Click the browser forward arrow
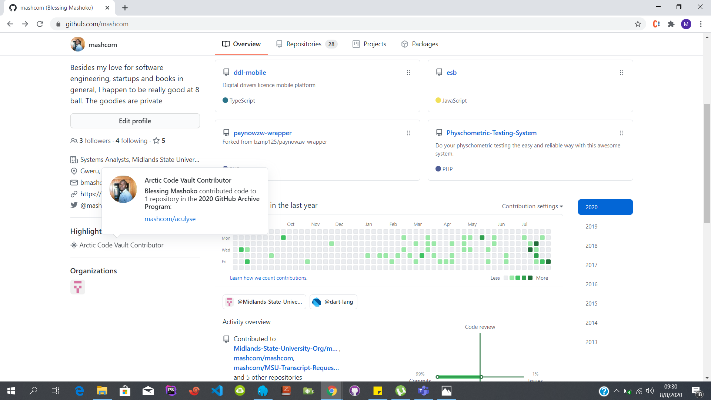The height and width of the screenshot is (400, 711). pyautogui.click(x=25, y=24)
